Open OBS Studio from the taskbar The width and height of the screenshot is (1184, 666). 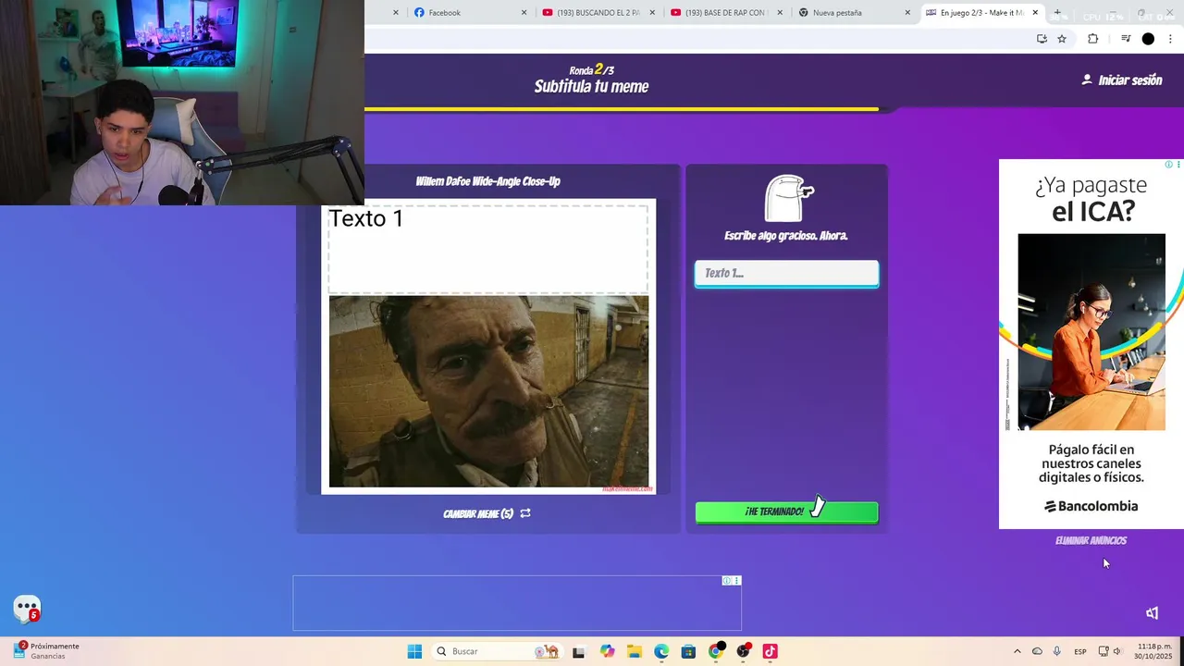[x=743, y=651]
